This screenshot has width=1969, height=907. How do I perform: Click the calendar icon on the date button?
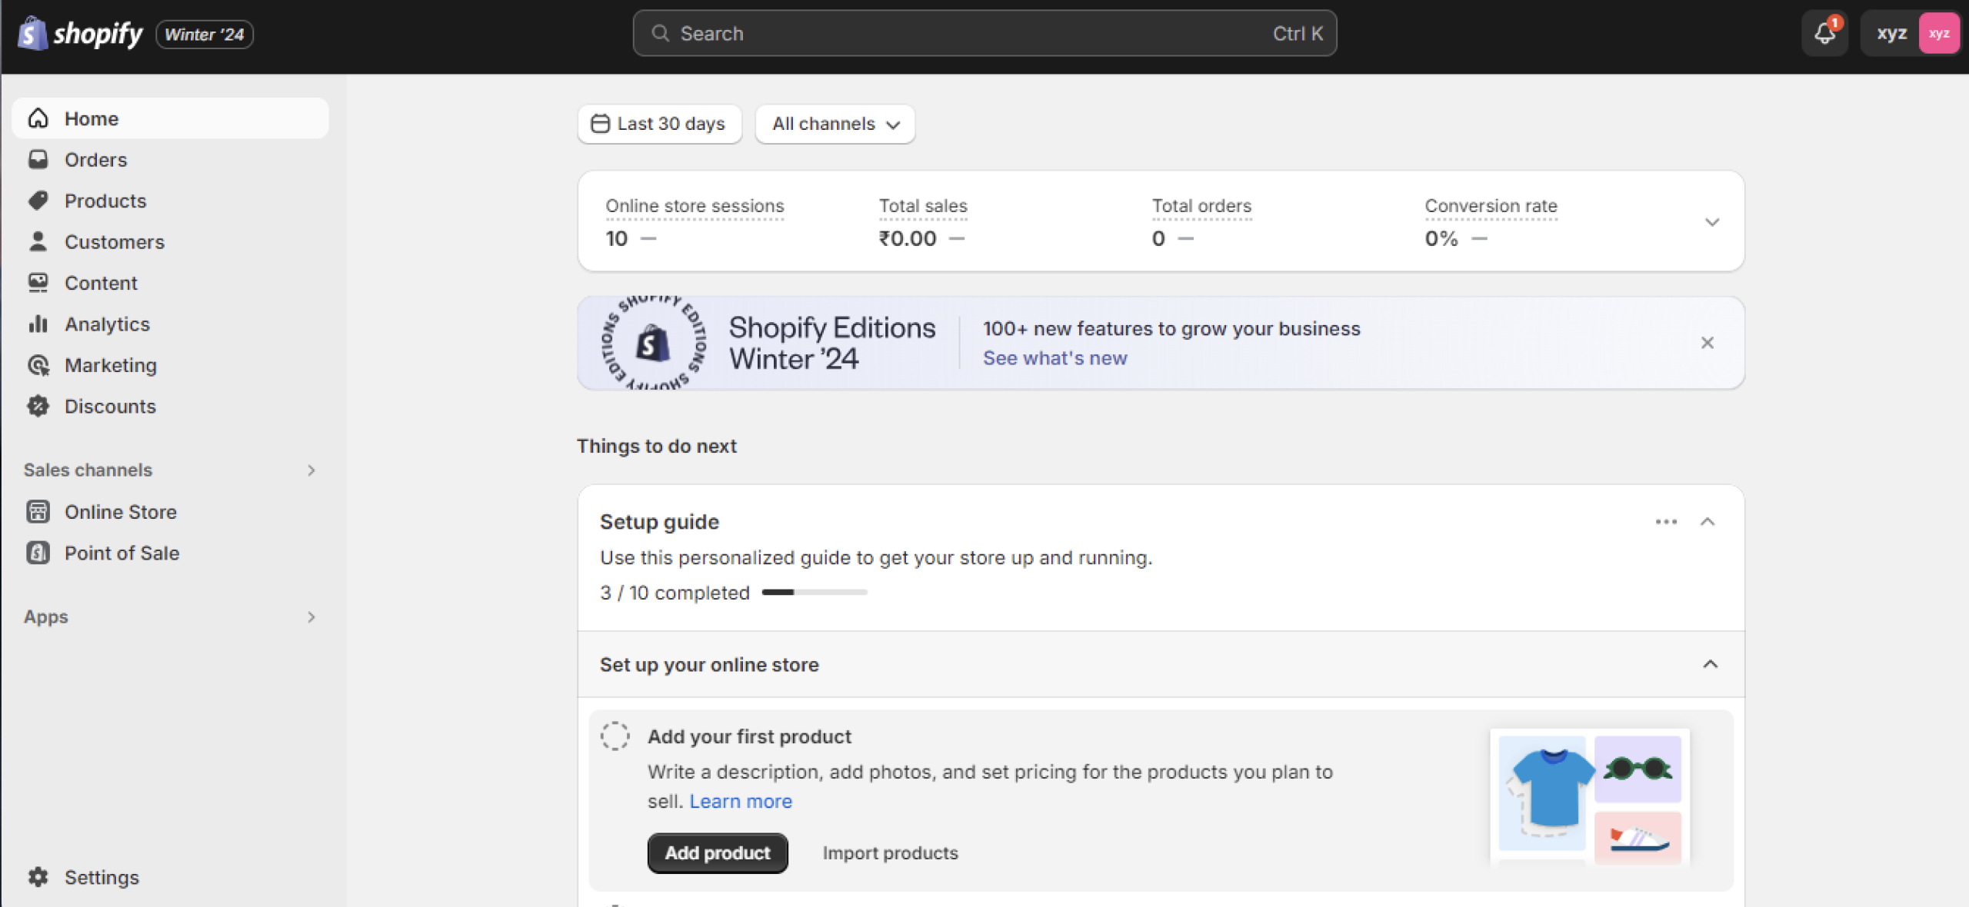[600, 124]
